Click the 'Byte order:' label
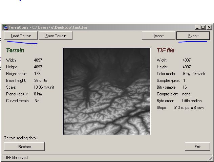Image resolution: width=214 pixels, height=162 pixels. click(166, 101)
